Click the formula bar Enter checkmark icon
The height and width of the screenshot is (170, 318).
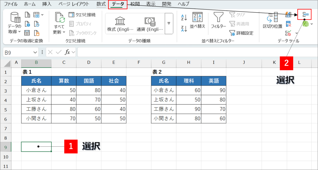pos(59,52)
